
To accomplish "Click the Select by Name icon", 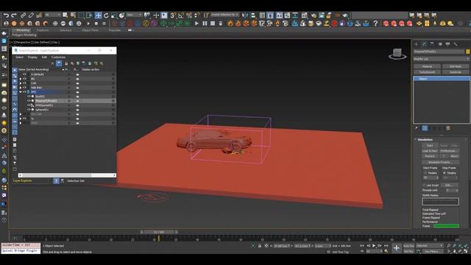I will 73,15.
